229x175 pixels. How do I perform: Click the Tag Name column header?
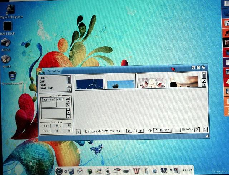(x=49, y=99)
